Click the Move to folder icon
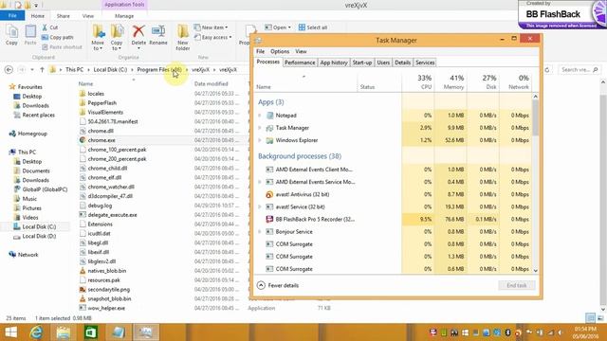The height and width of the screenshot is (341, 607). [x=98, y=31]
